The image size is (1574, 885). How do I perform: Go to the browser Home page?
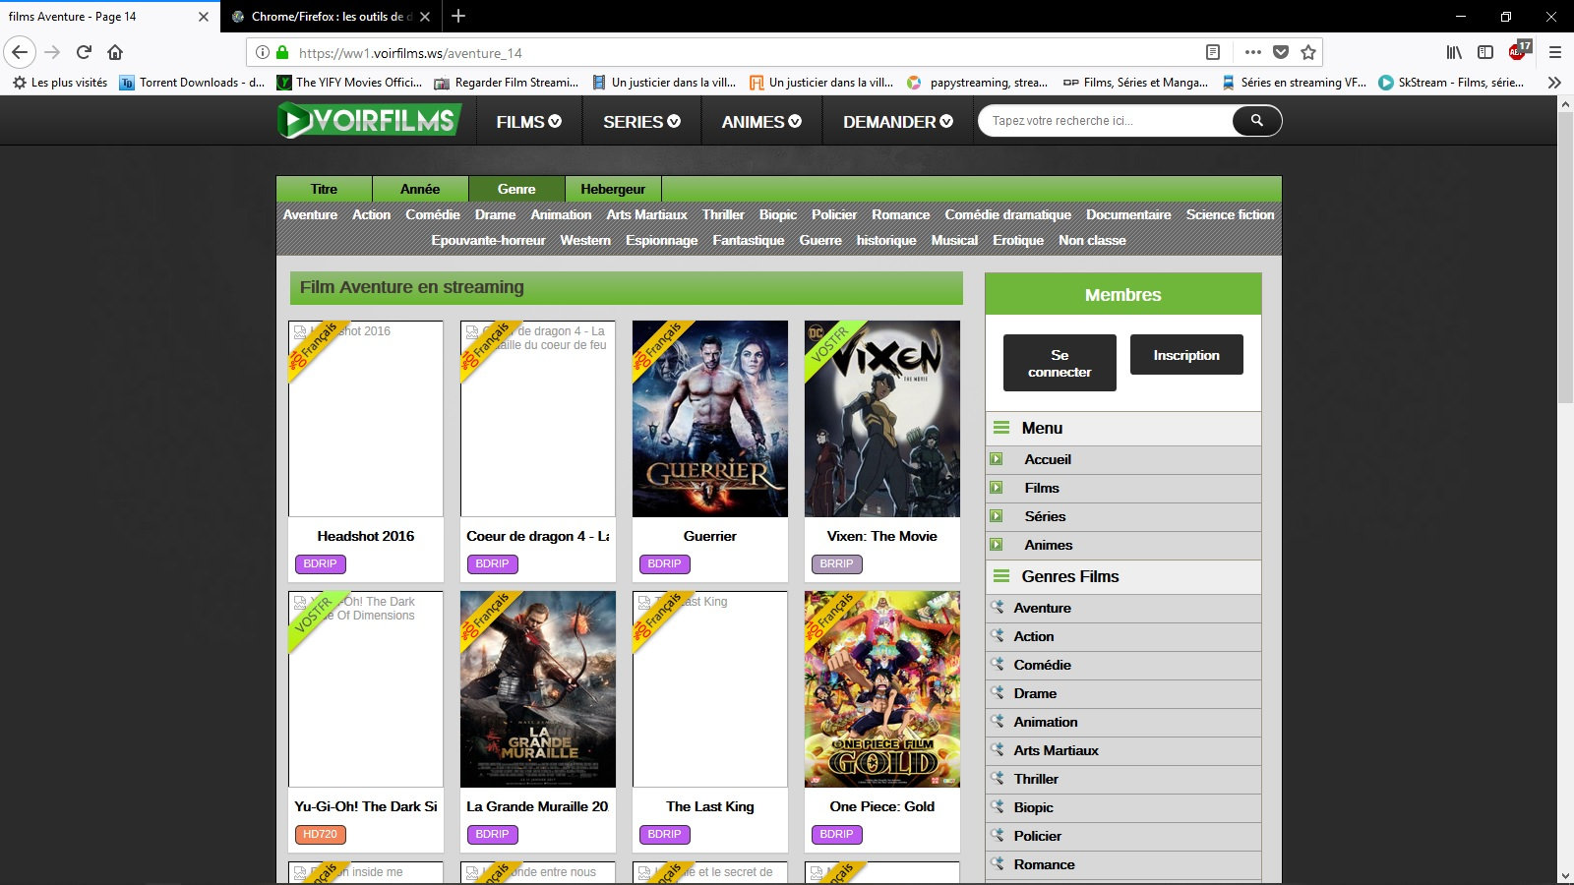[x=115, y=52]
